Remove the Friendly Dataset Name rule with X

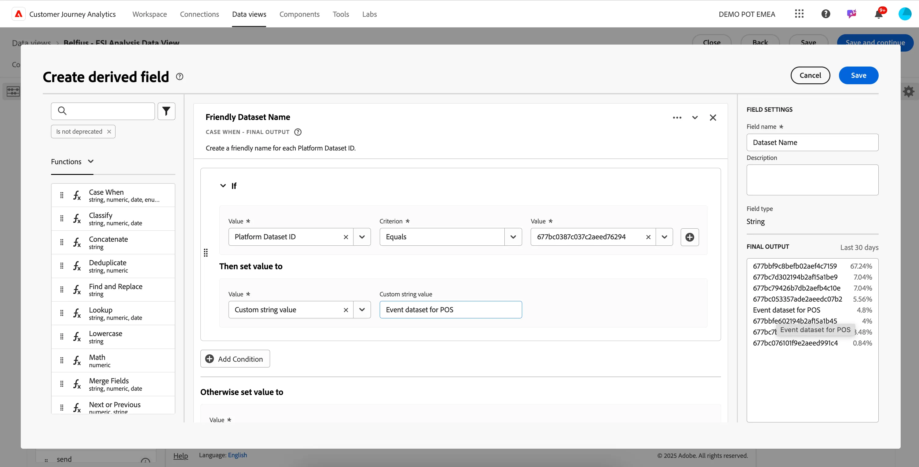(713, 118)
